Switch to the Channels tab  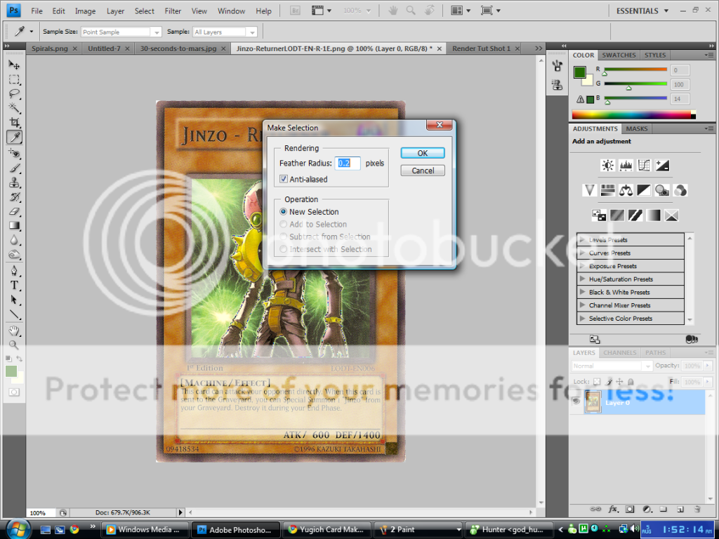pos(619,353)
